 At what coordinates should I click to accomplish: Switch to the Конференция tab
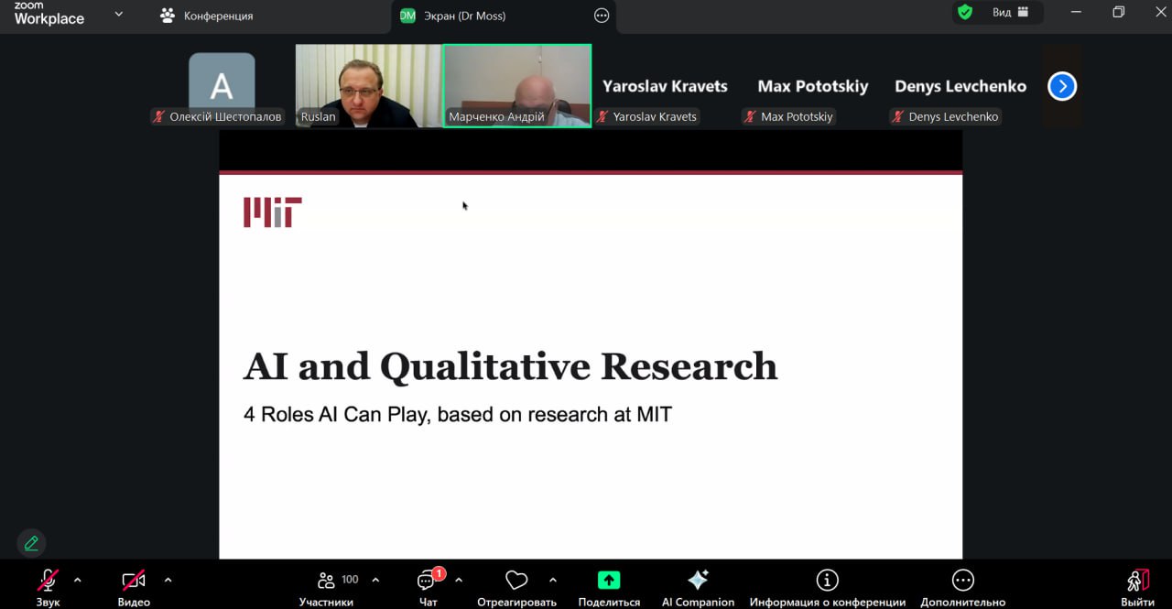206,16
